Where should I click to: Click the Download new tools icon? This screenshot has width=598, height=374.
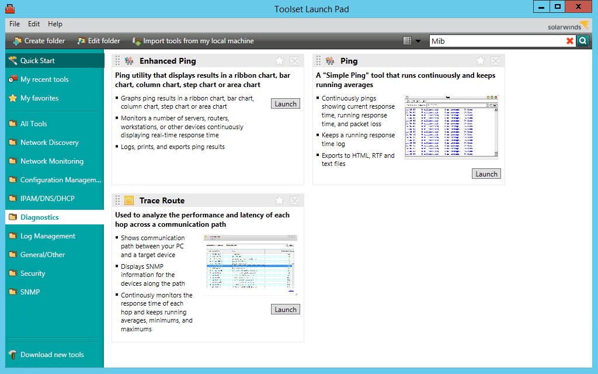pyautogui.click(x=13, y=354)
